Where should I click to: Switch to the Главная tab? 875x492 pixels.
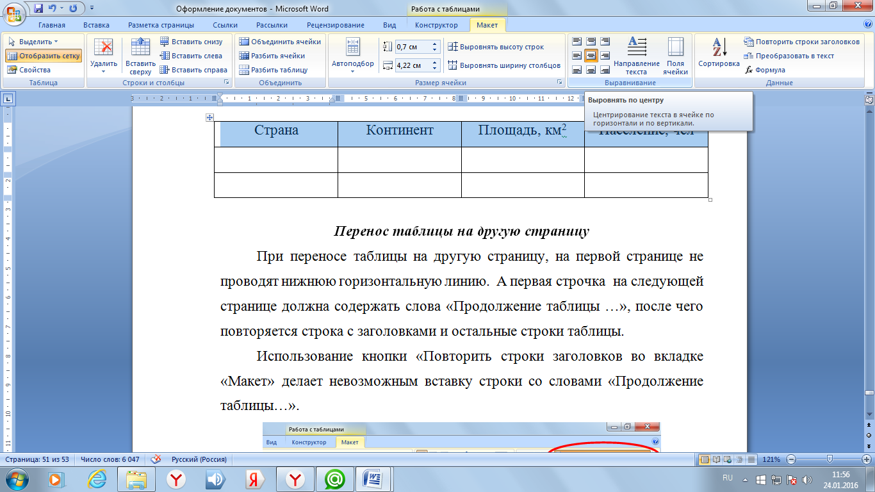tap(52, 25)
